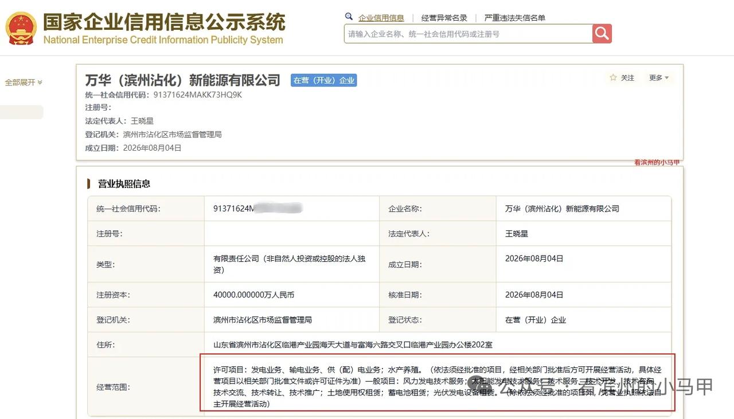Select the 严重违法失信名单 search tab
This screenshot has width=734, height=419.
tap(515, 18)
